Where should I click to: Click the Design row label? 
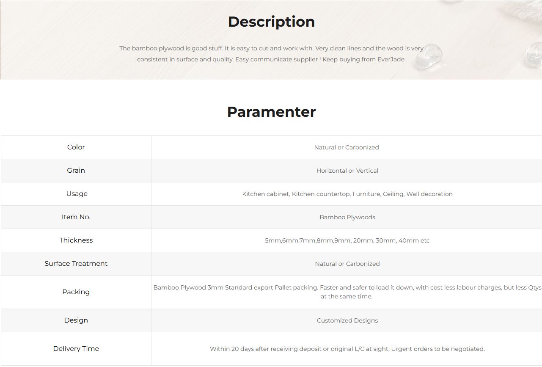coord(76,320)
